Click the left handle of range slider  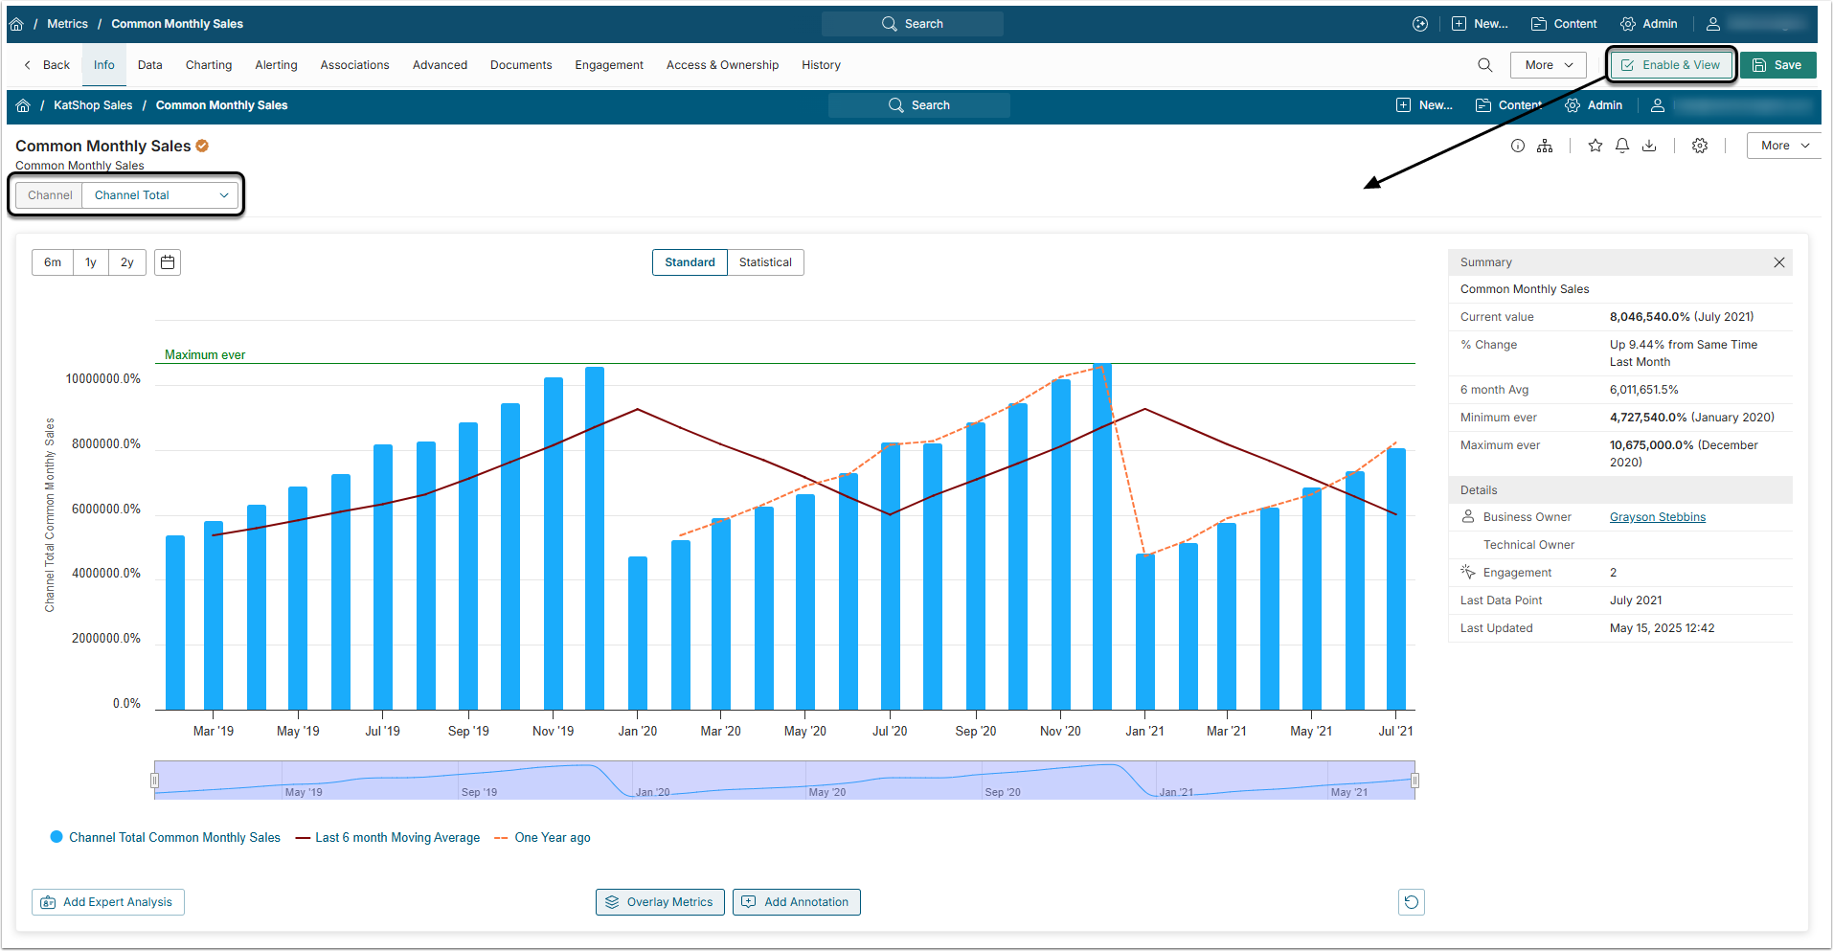[155, 781]
